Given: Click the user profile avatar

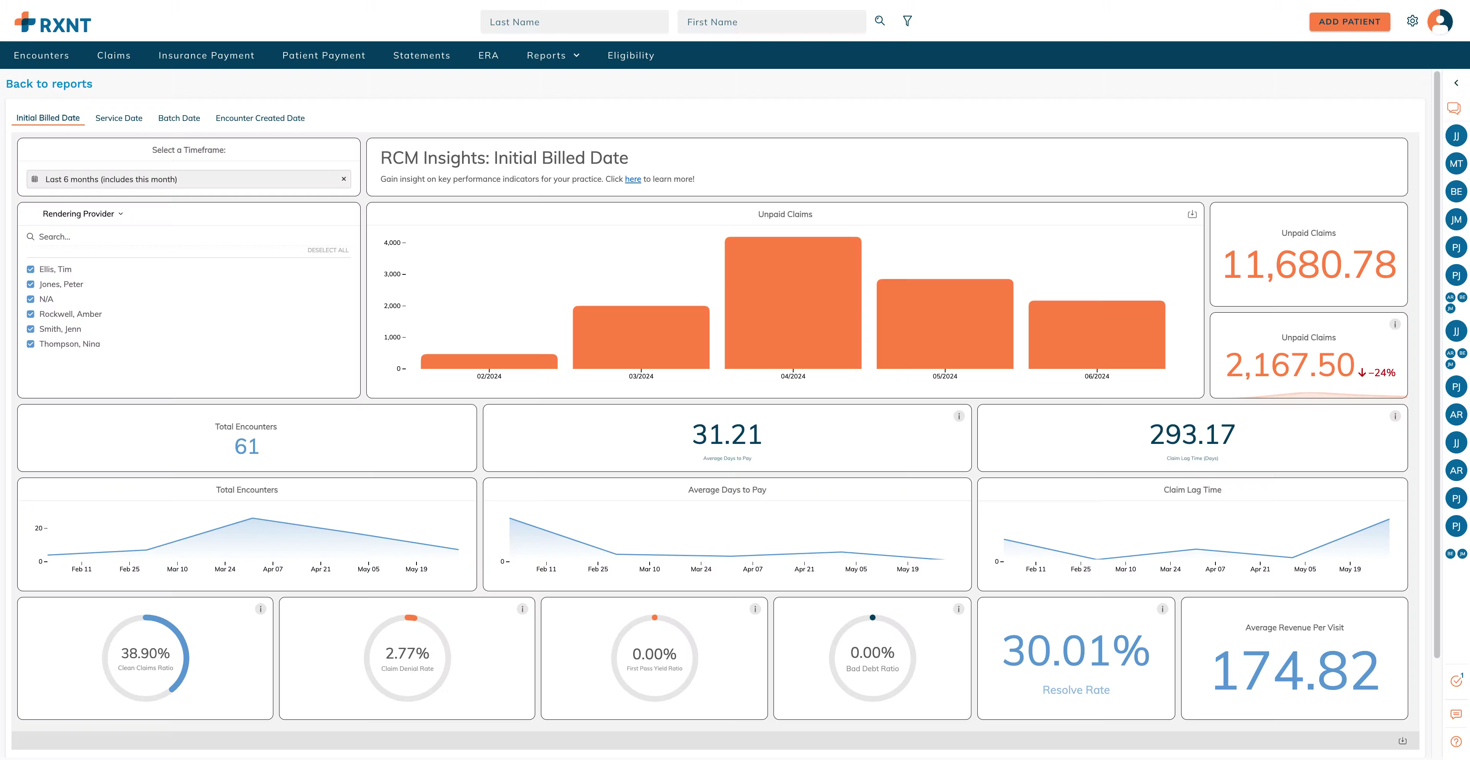Looking at the screenshot, I should [x=1439, y=22].
